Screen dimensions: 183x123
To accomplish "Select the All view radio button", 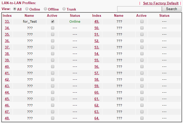I will tap(15, 9).
